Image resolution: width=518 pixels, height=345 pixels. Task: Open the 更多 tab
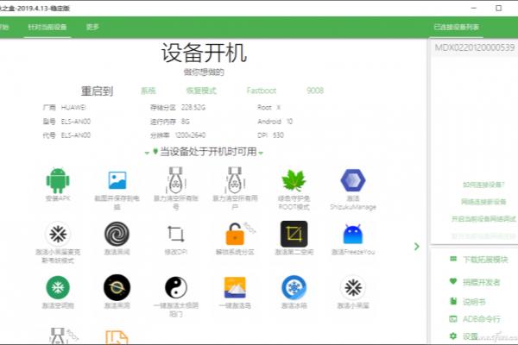[x=92, y=27]
